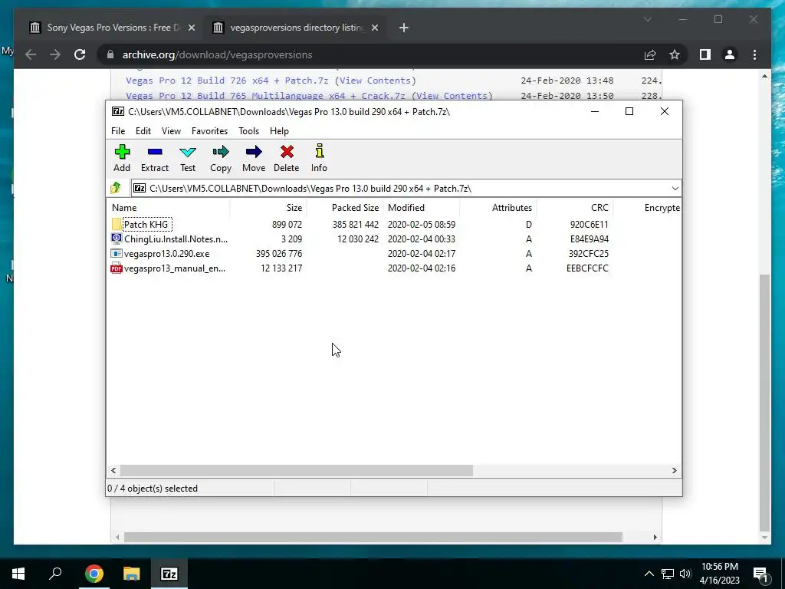Image resolution: width=785 pixels, height=589 pixels.
Task: Close the vegasproversions directory listing tab
Action: 374,28
